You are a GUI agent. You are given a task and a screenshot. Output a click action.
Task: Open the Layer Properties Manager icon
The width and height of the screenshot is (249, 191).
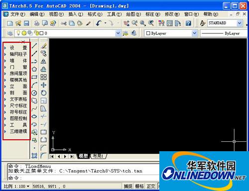tap(10, 33)
